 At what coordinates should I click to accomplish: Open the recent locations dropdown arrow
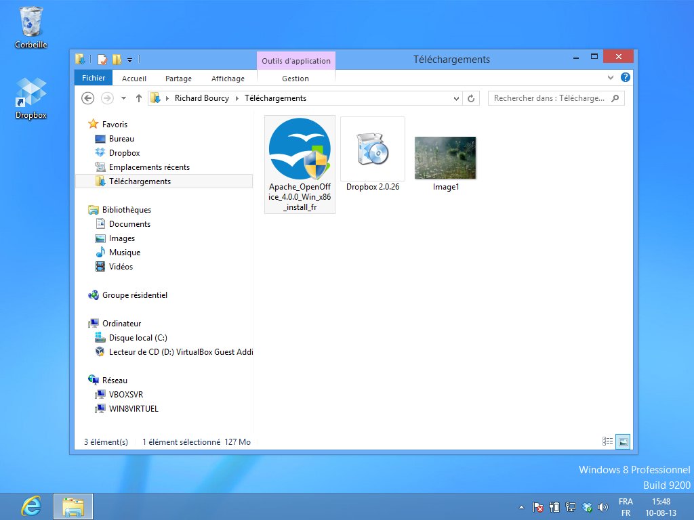coord(123,98)
